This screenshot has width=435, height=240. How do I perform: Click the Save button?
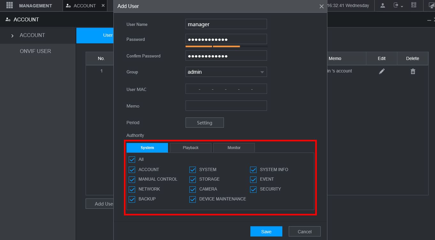click(x=266, y=232)
